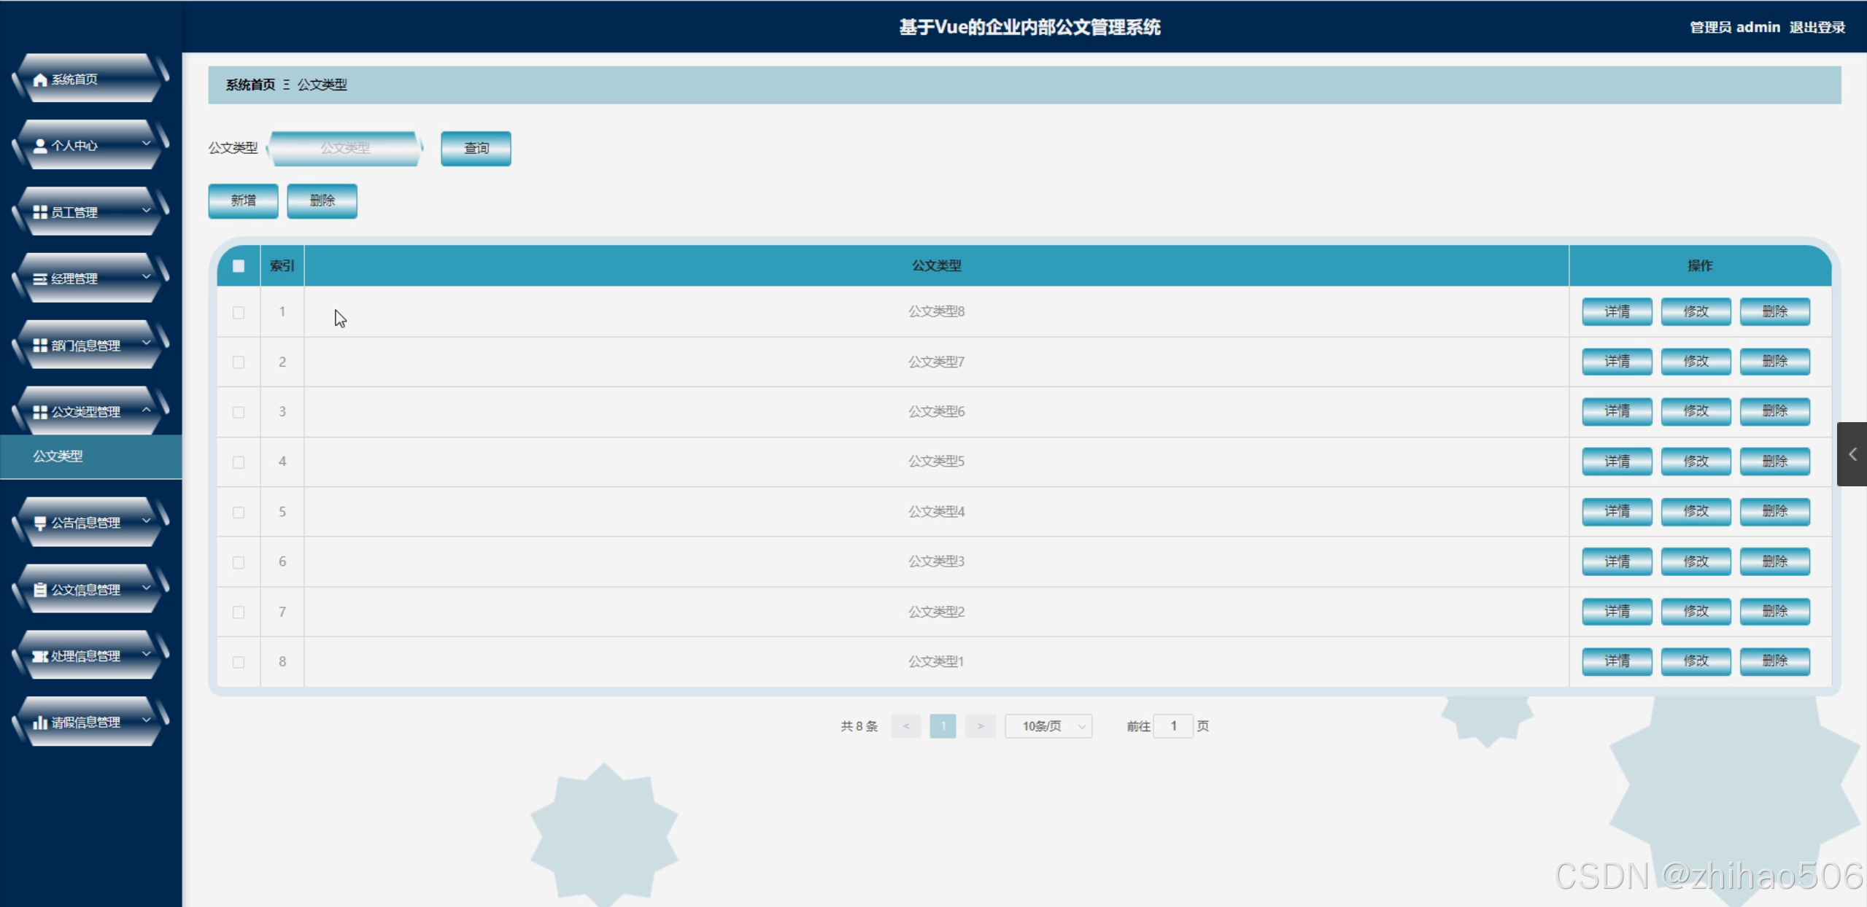Collapse the 公文类型管理 sidebar section
This screenshot has width=1867, height=907.
point(145,410)
